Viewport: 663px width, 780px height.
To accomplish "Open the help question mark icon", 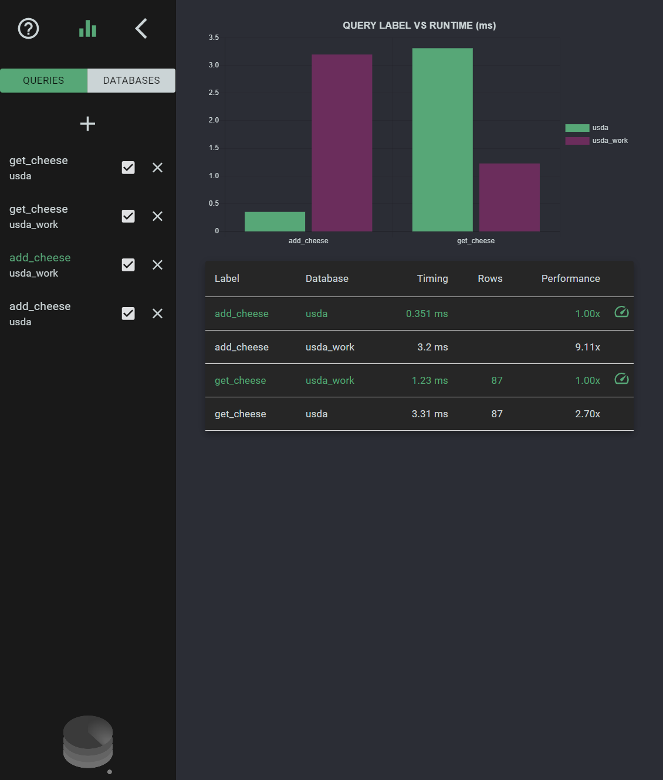I will tap(28, 28).
